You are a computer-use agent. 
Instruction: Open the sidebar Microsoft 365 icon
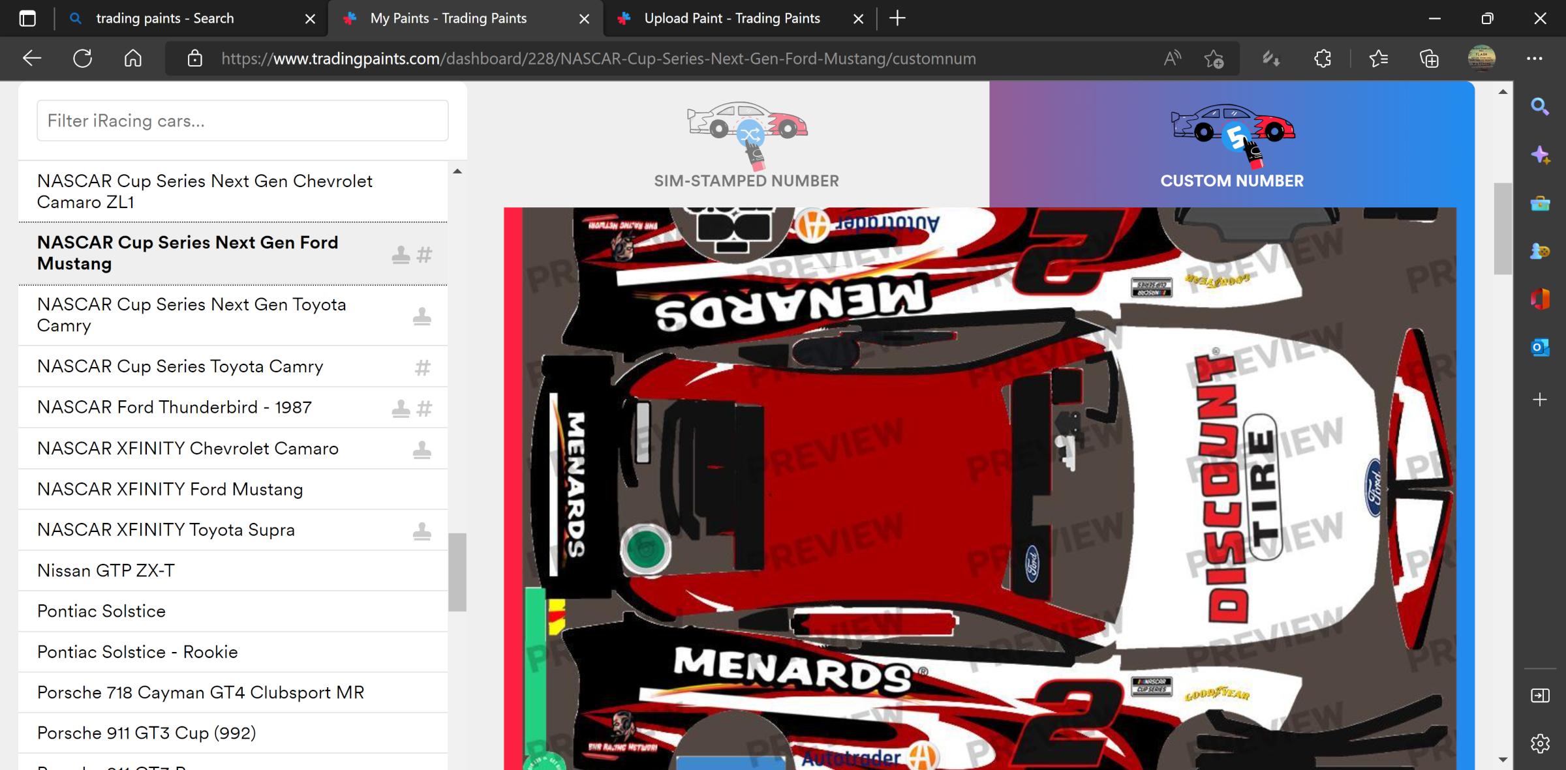click(x=1540, y=299)
